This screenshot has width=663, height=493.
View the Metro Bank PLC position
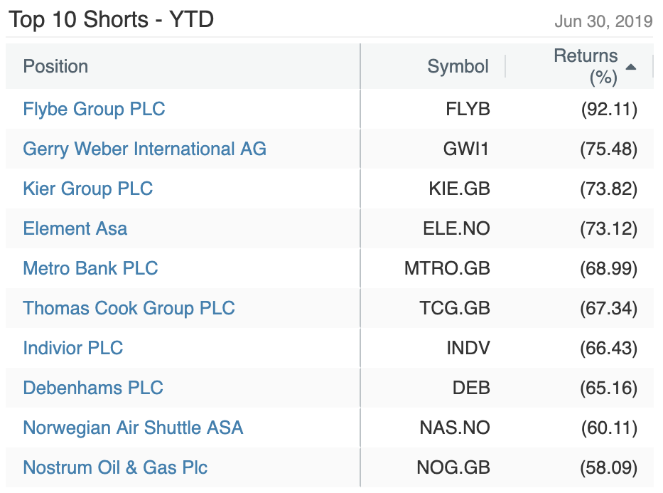[x=90, y=268]
